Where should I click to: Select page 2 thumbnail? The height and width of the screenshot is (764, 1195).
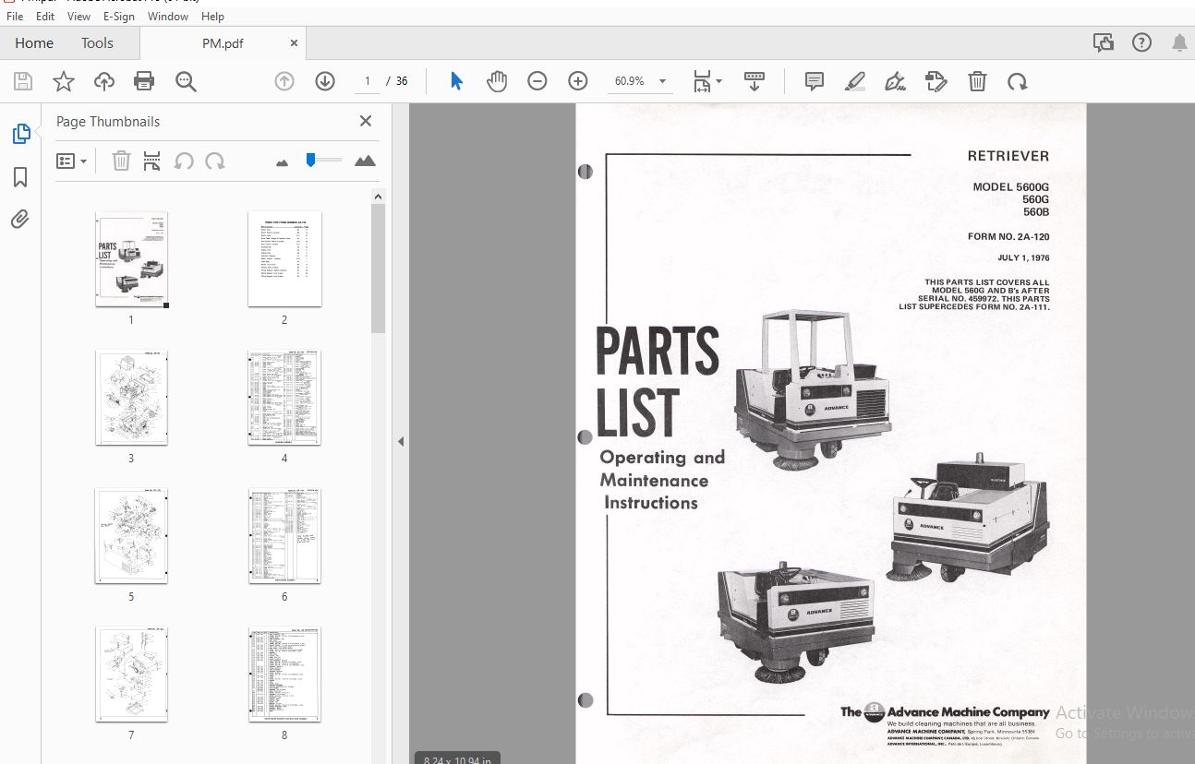pos(284,258)
